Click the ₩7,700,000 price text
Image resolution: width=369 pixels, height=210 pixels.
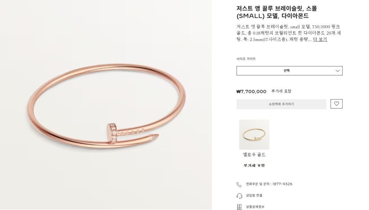[251, 91]
